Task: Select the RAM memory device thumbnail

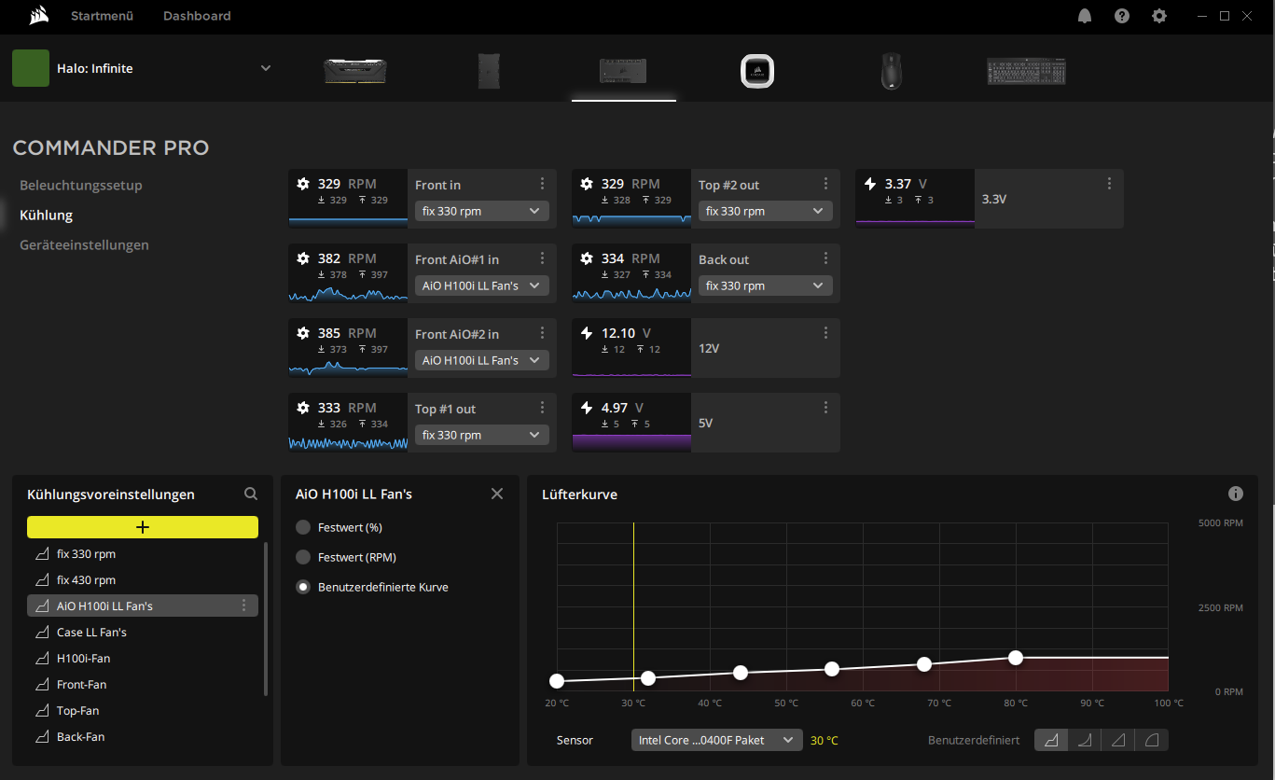Action: pos(354,71)
